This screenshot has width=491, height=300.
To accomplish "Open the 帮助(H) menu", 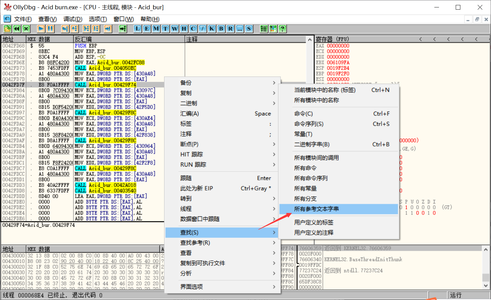I will (x=150, y=19).
